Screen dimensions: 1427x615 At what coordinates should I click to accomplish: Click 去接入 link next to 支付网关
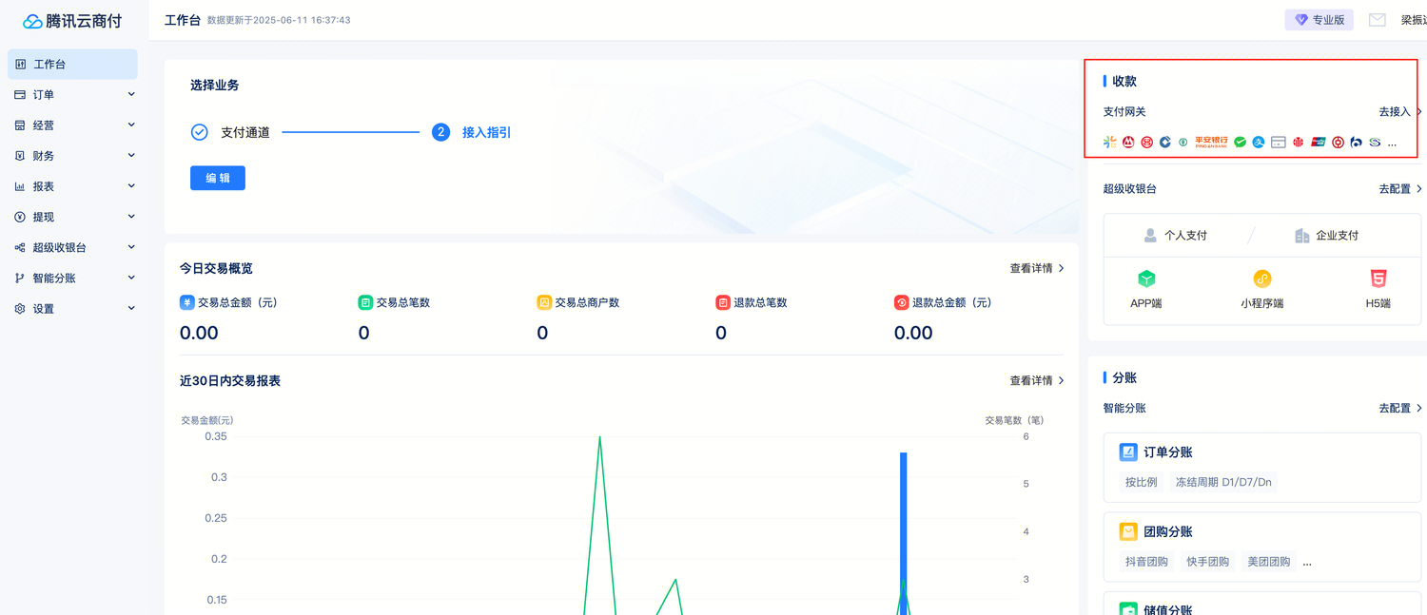pyautogui.click(x=1399, y=112)
